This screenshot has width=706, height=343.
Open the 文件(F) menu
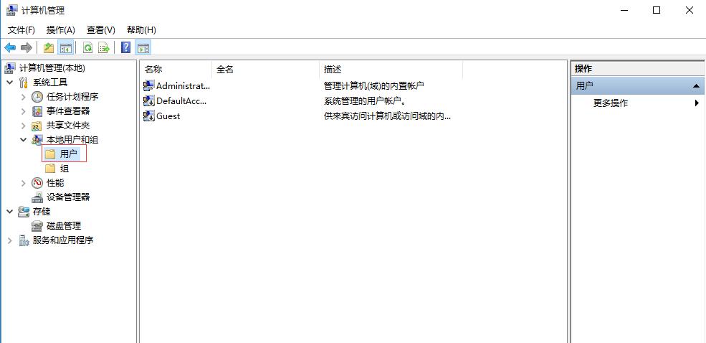(x=22, y=29)
